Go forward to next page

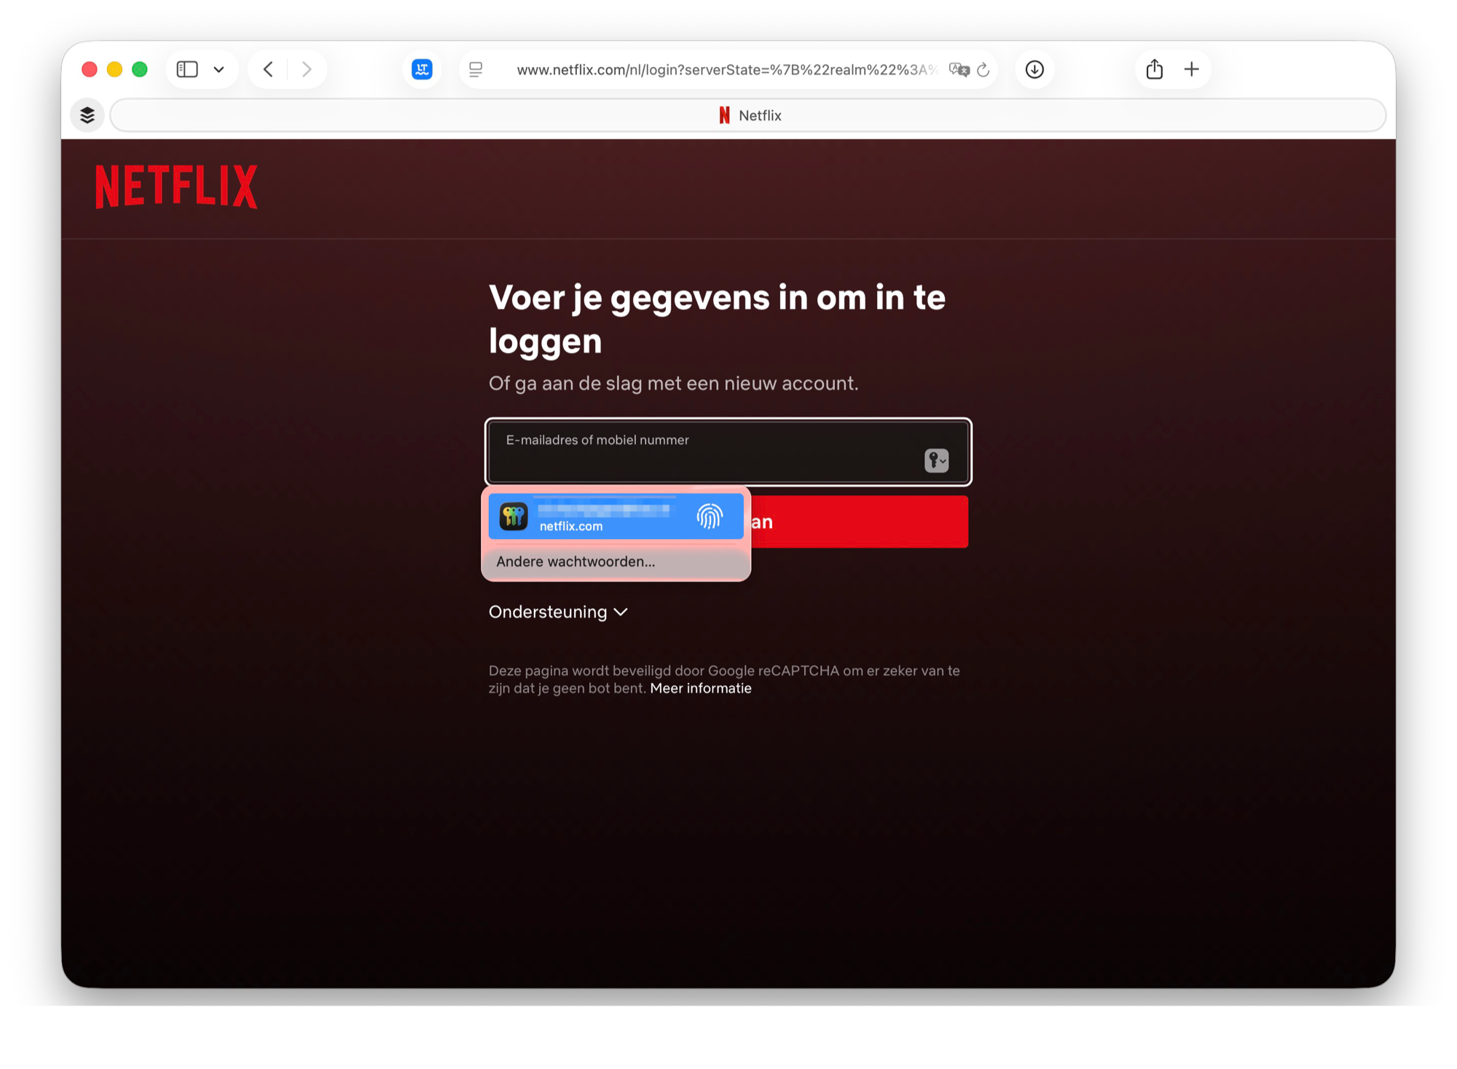click(x=307, y=69)
